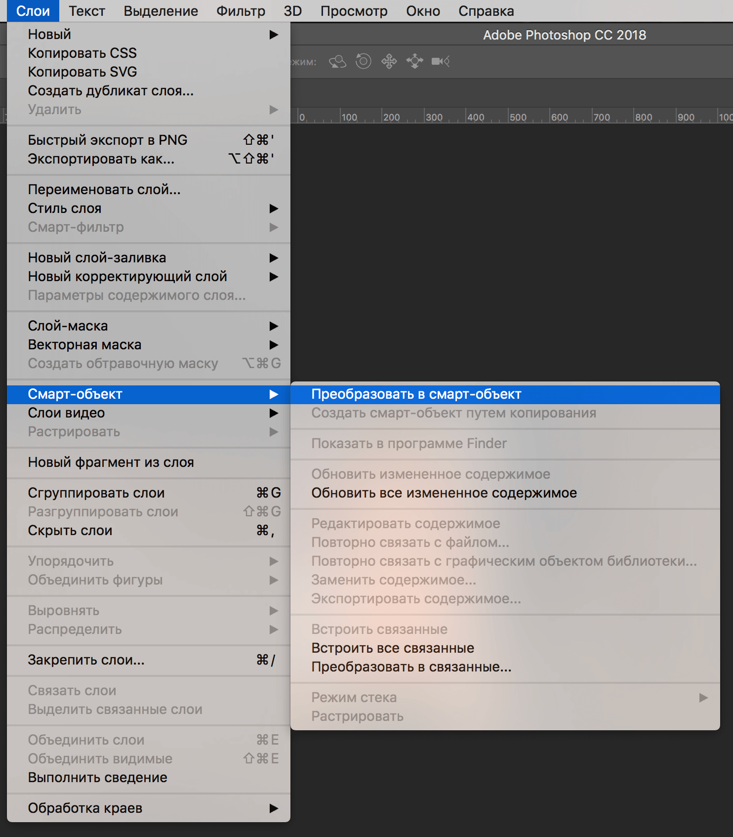Open the Текст menu
Viewport: 733px width, 837px height.
tap(87, 11)
